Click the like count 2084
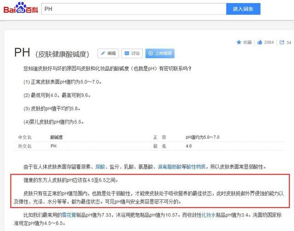This screenshot has height=231, width=294. (269, 42)
